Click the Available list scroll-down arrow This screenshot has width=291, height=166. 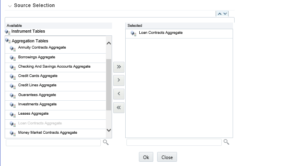pos(109,130)
